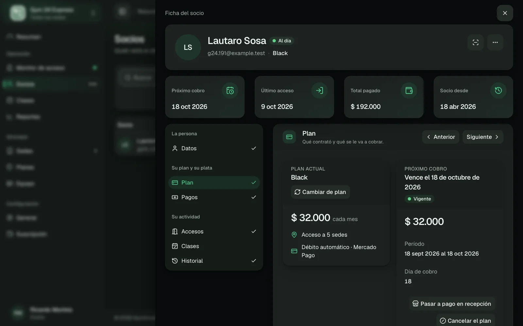Click the LS avatar circle
Viewport: 523px width, 326px height.
pos(188,47)
